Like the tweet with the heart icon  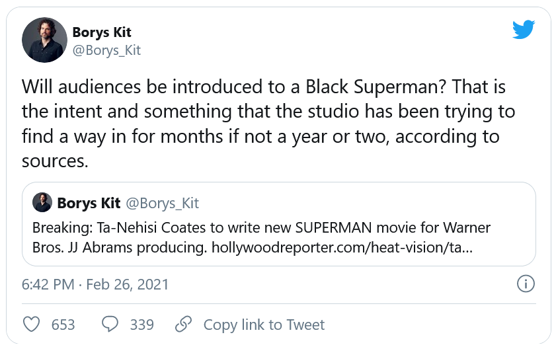[x=32, y=325]
